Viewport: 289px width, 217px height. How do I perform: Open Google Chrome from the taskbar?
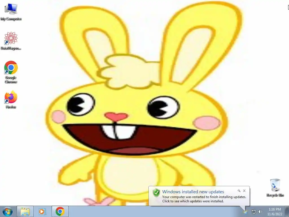tap(60, 211)
